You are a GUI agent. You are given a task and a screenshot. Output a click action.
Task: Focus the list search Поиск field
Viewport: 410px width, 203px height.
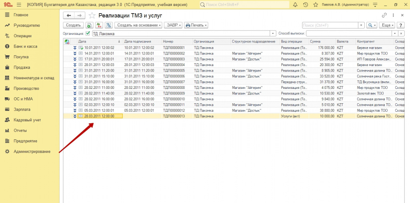[330, 25]
